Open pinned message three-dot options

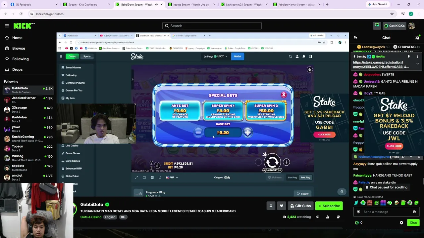point(417,57)
